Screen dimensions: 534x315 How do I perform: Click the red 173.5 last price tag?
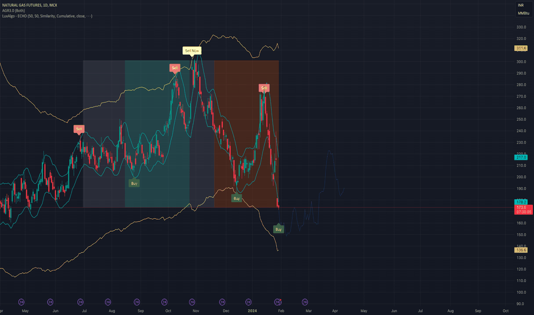tap(524, 210)
